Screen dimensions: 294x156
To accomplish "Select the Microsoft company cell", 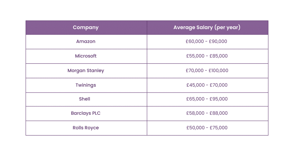I will point(86,56).
